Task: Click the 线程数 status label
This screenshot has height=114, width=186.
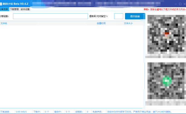Action: [79, 112]
